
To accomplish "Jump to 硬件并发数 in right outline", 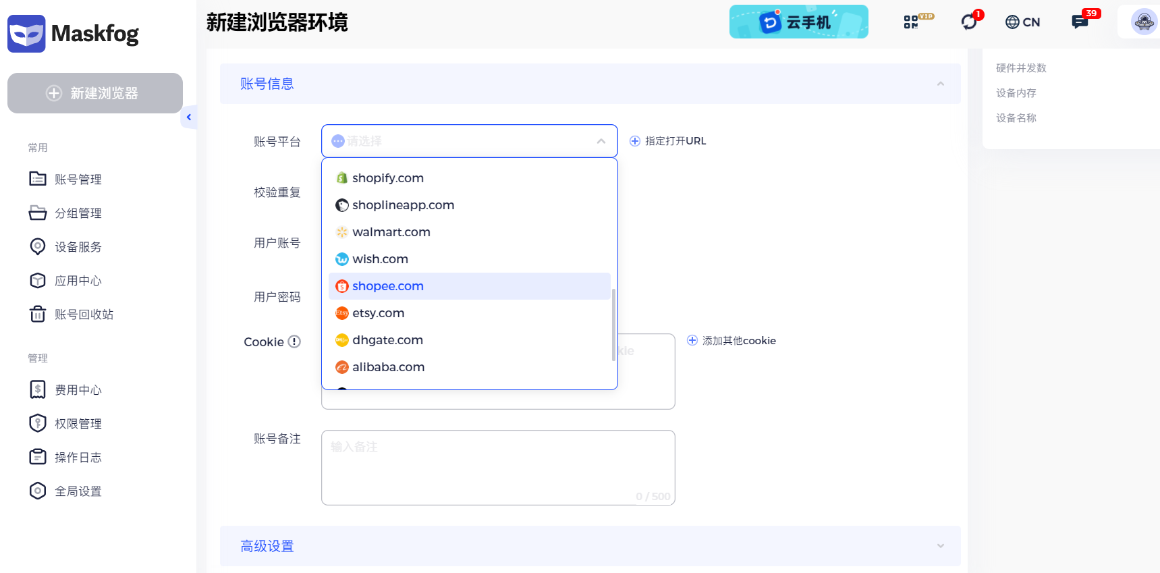I will tap(1021, 68).
